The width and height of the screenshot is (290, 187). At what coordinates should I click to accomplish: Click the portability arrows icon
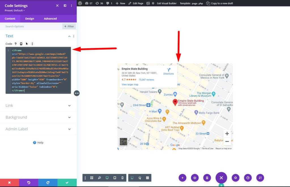pyautogui.click(x=260, y=178)
